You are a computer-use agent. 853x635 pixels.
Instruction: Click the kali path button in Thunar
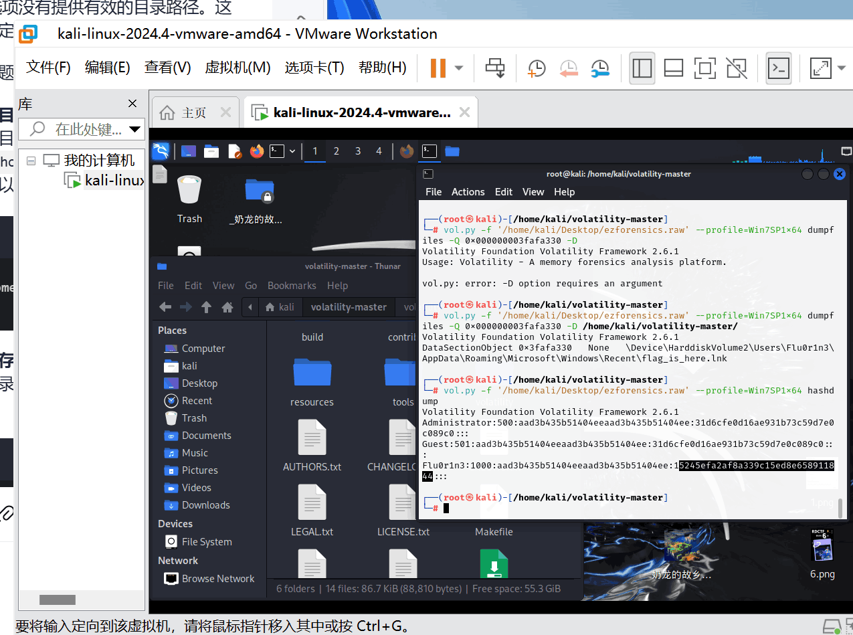tap(280, 307)
